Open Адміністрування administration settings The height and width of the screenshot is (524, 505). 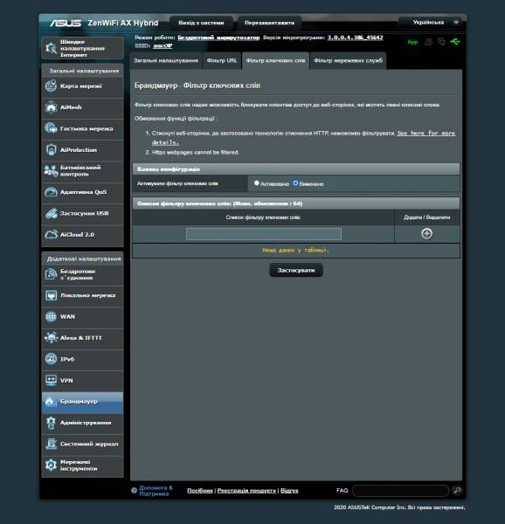(82, 423)
